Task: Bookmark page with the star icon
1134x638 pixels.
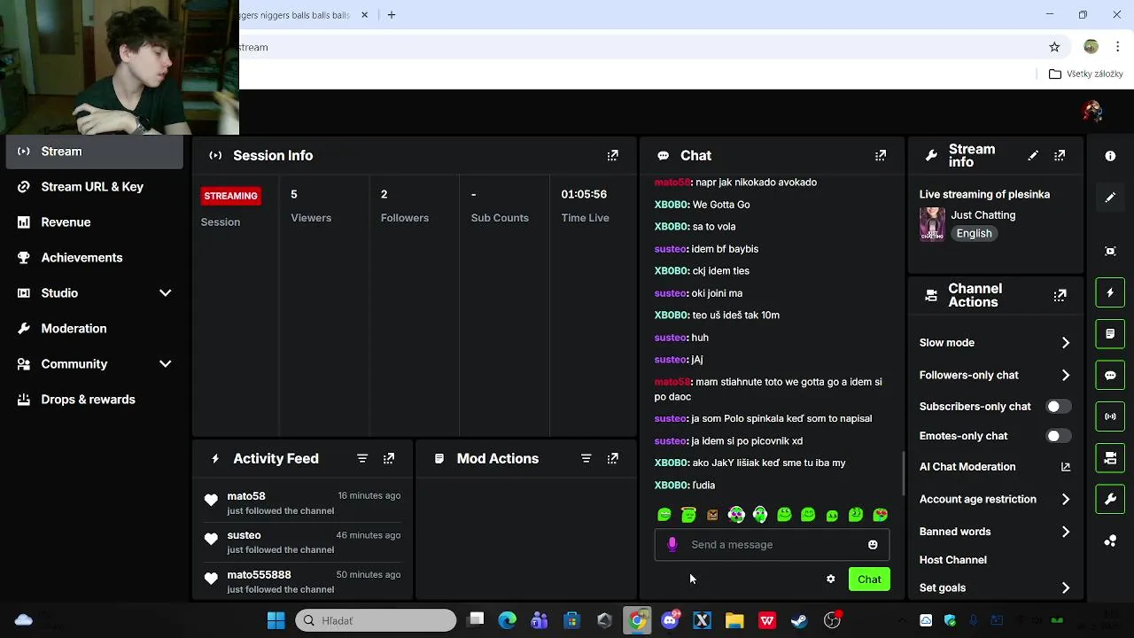Action: (x=1054, y=47)
